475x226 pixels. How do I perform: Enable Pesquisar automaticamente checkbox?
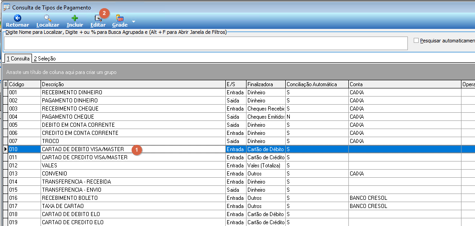point(416,40)
